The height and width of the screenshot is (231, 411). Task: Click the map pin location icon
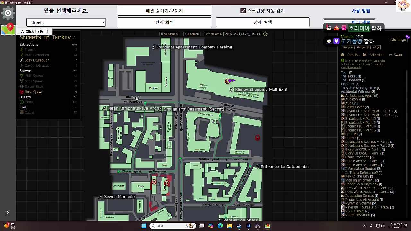pos(8,29)
